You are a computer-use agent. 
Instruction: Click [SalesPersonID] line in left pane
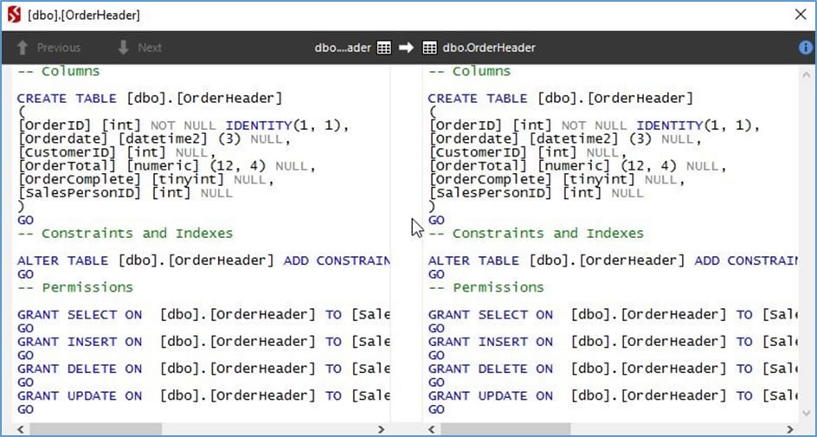pyautogui.click(x=125, y=193)
